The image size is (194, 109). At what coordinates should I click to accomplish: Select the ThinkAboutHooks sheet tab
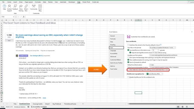70,104
